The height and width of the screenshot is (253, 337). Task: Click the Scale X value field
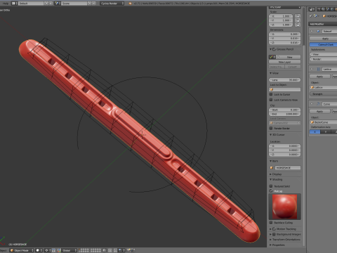click(x=281, y=16)
